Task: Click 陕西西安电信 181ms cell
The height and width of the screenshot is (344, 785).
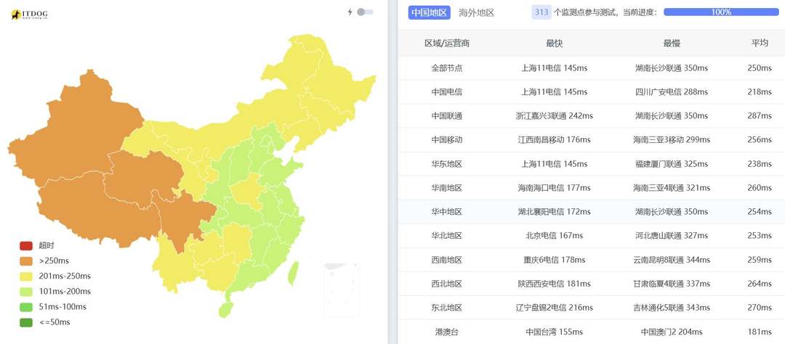Action: [x=554, y=284]
